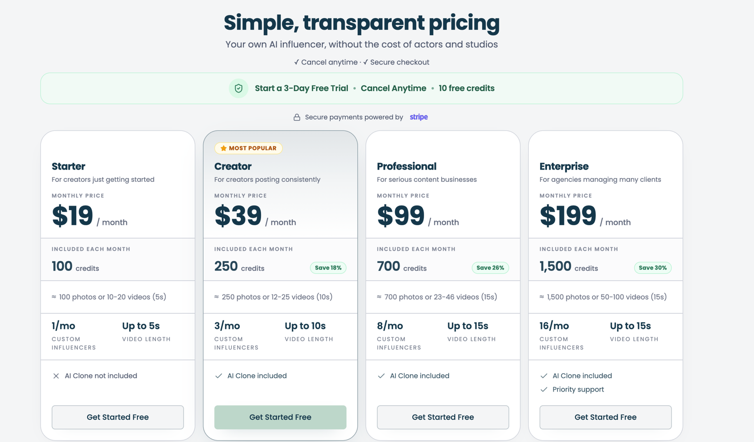
Task: Pick Enterprise plan's Get Started Free button
Action: pyautogui.click(x=606, y=417)
